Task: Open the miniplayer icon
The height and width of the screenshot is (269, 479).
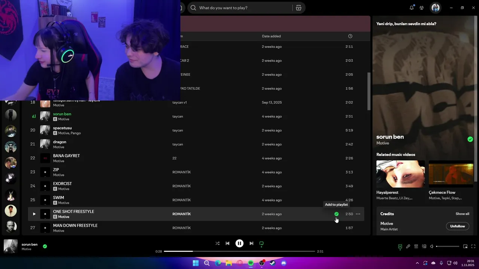Action: [x=466, y=246]
